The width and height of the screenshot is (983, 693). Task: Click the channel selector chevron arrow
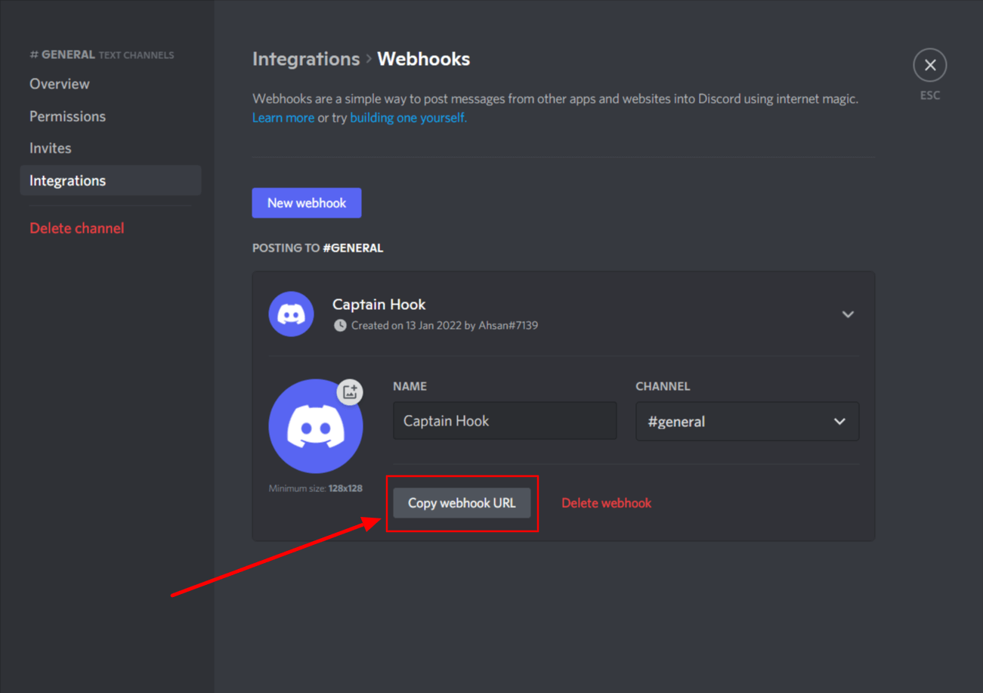point(839,421)
